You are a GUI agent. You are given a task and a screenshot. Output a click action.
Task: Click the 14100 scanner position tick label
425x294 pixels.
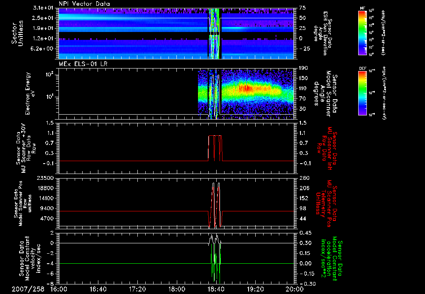pyautogui.click(x=45, y=198)
